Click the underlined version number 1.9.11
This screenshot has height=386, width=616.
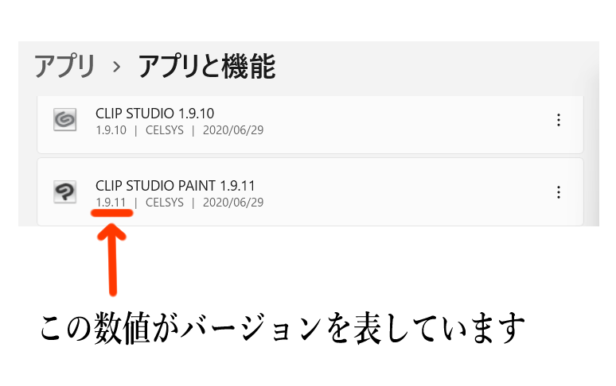point(111,203)
